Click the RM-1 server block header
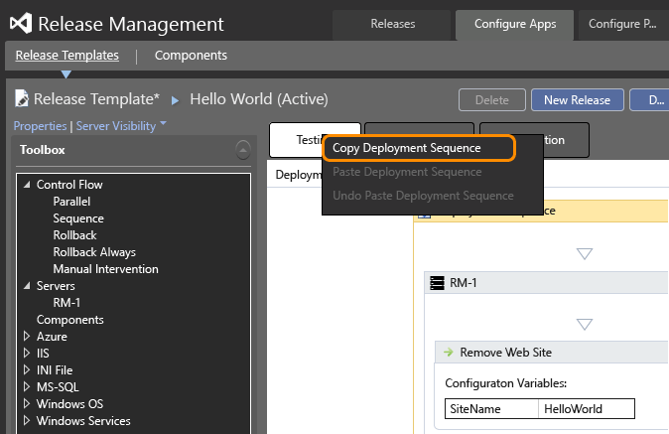The image size is (669, 434). tap(546, 283)
